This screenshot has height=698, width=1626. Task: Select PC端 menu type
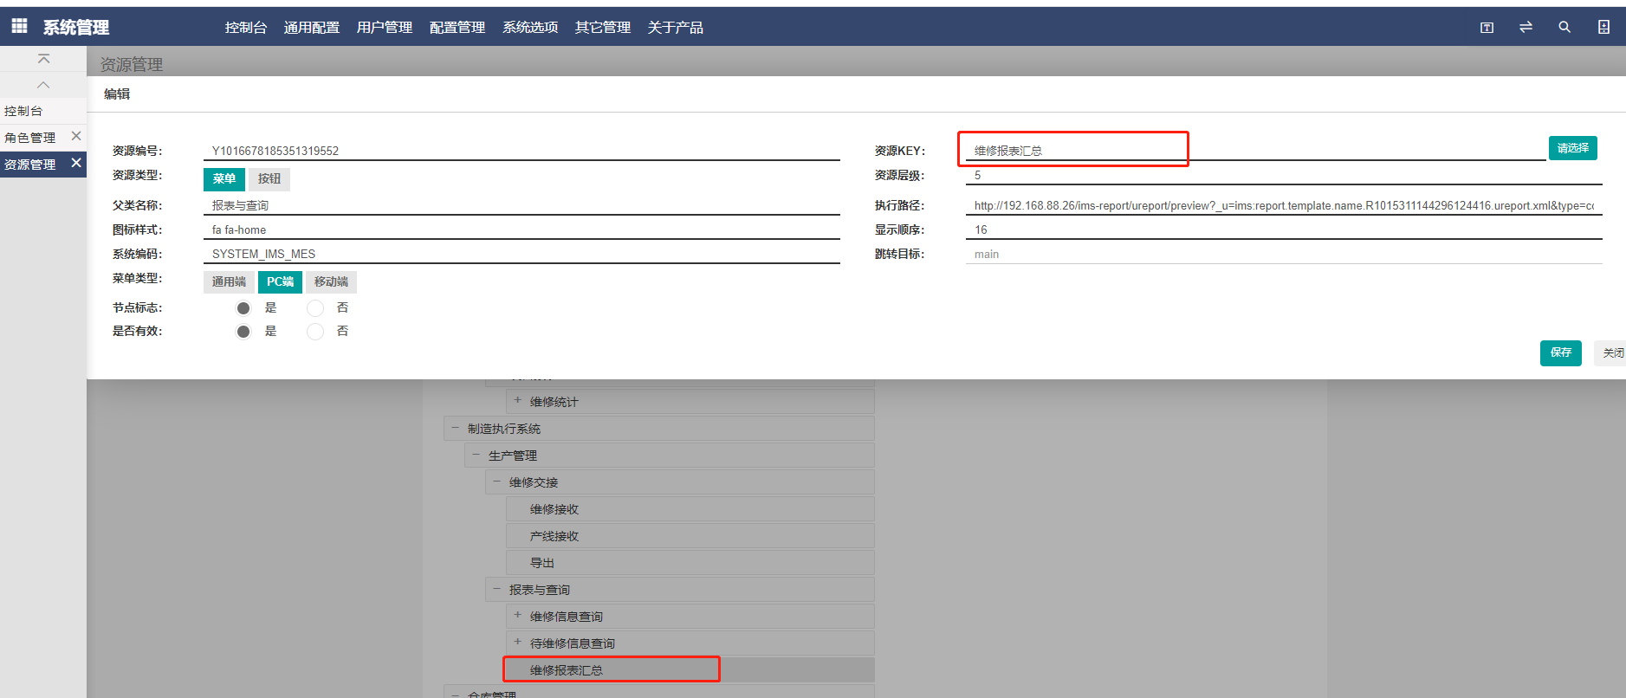(280, 282)
